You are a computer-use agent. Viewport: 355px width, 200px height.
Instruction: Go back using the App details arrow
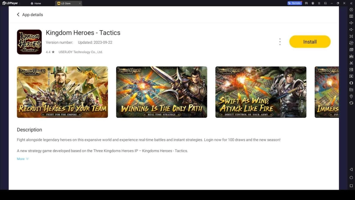[x=18, y=15]
